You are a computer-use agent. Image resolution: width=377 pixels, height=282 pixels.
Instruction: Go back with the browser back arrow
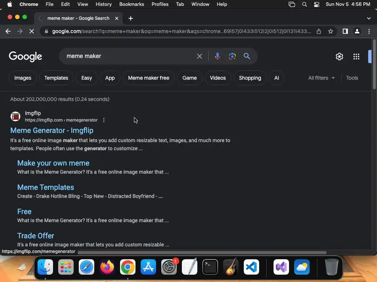tap(8, 31)
